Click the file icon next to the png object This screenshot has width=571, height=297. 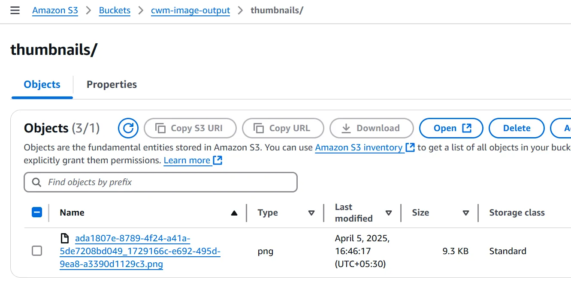[65, 238]
